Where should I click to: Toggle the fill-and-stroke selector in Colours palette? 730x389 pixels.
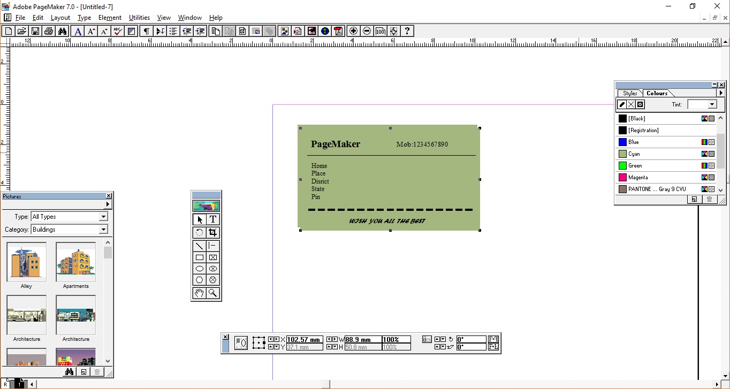point(639,104)
